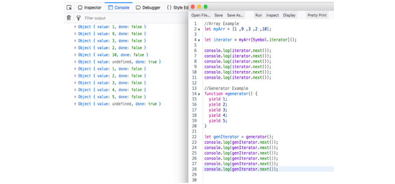Expand the Object with value 10
The width and height of the screenshot is (395, 184).
75,55
